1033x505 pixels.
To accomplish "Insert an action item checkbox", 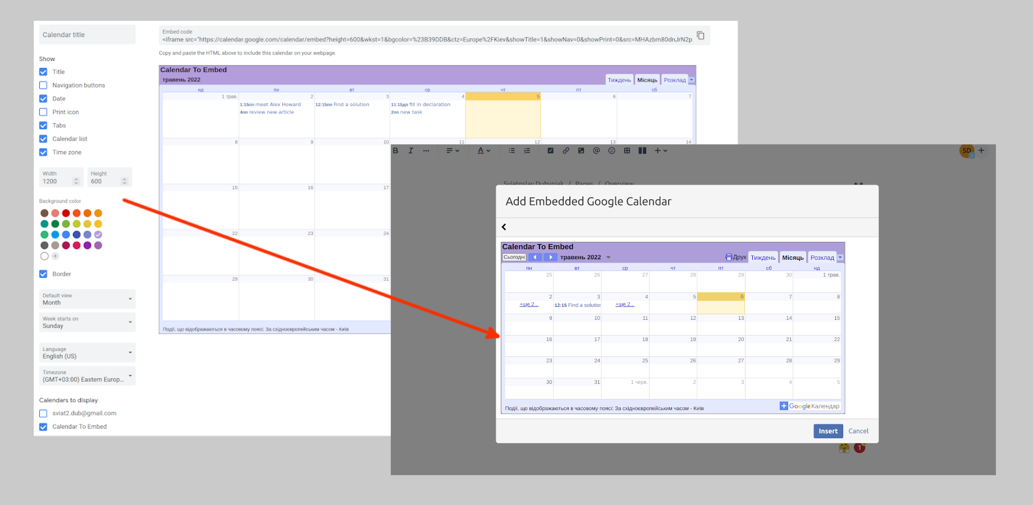I will point(550,150).
